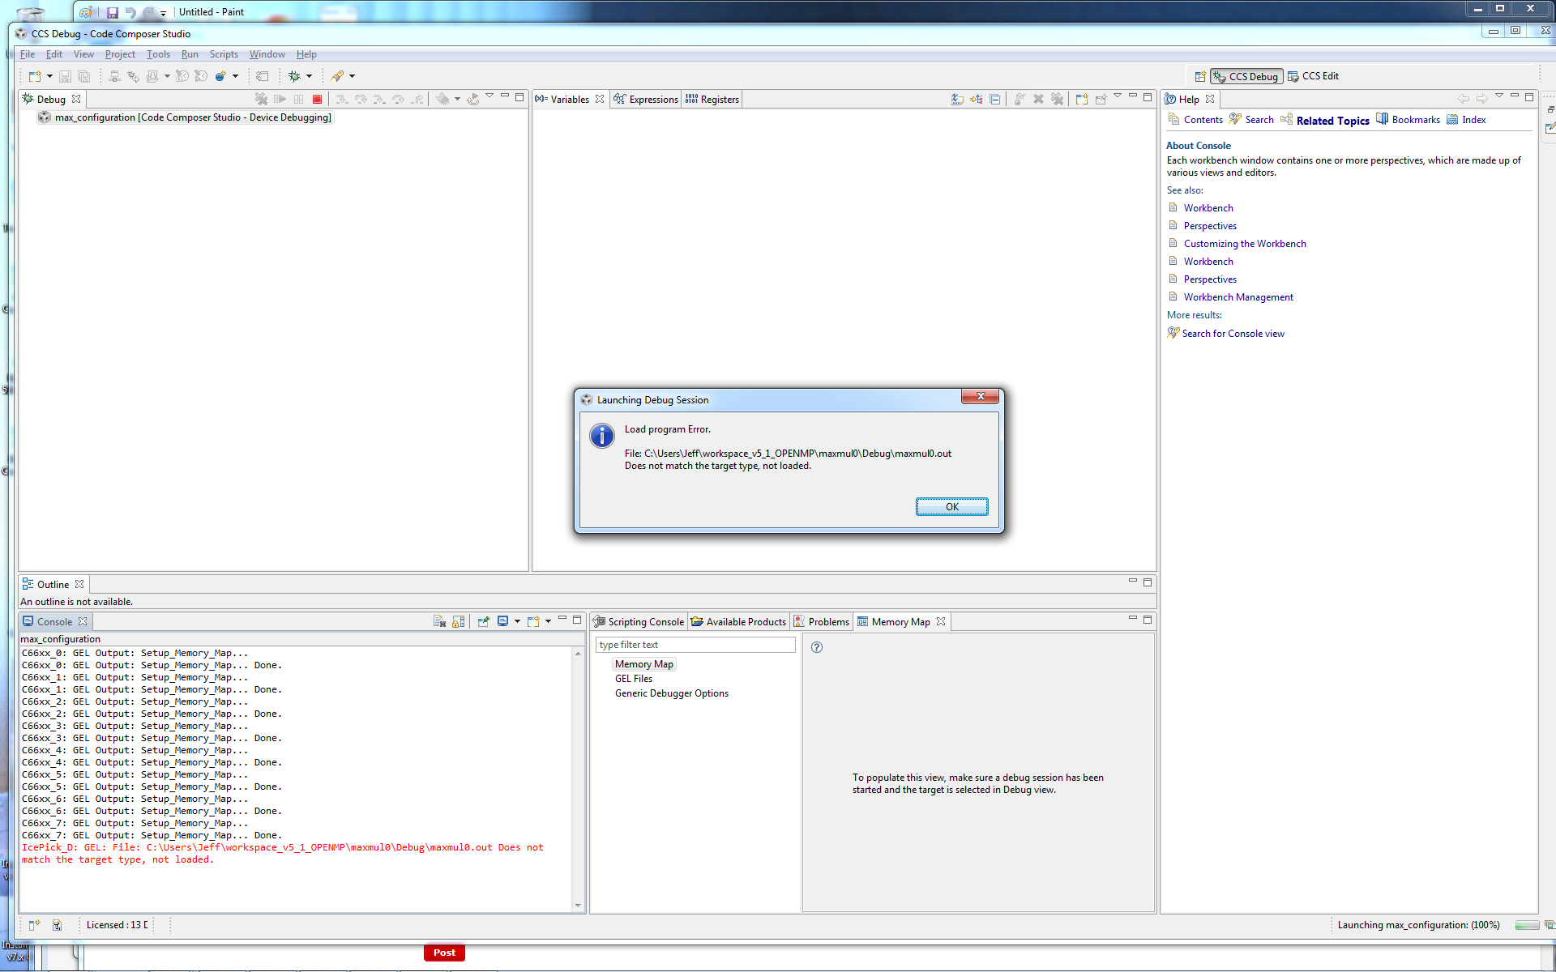Image resolution: width=1556 pixels, height=972 pixels.
Task: Click the Search for Console view link
Action: [x=1233, y=334]
